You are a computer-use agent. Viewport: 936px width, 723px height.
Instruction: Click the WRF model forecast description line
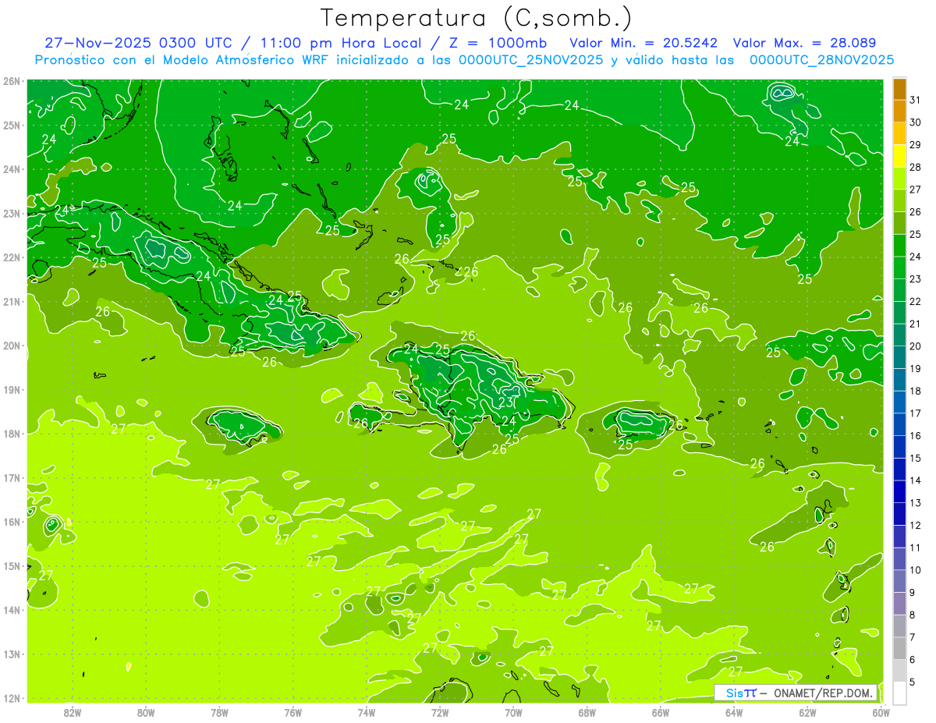pos(464,59)
